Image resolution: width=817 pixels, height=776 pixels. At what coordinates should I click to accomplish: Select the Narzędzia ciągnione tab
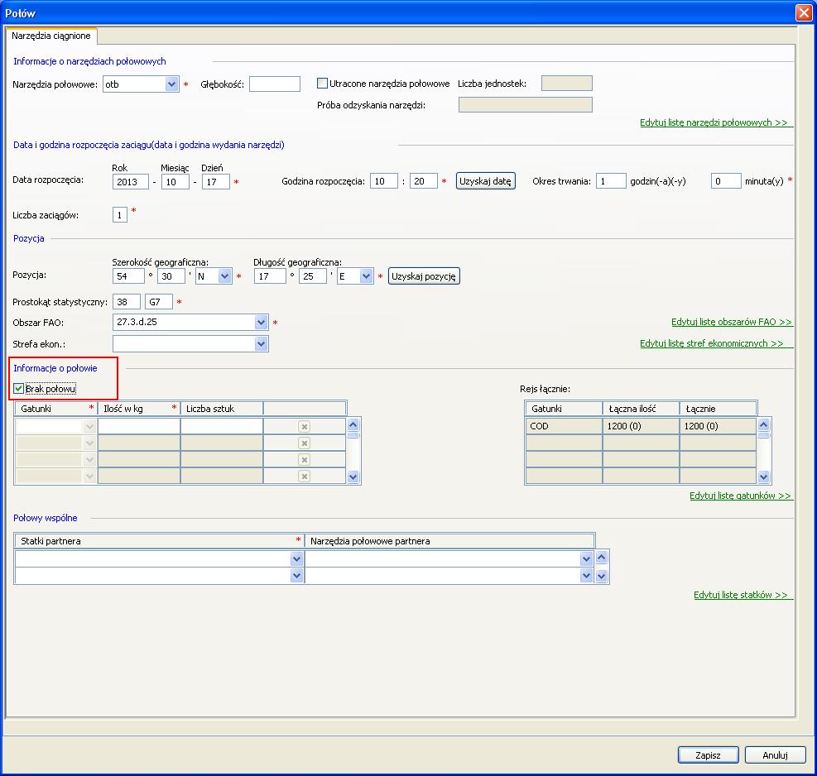(x=51, y=36)
